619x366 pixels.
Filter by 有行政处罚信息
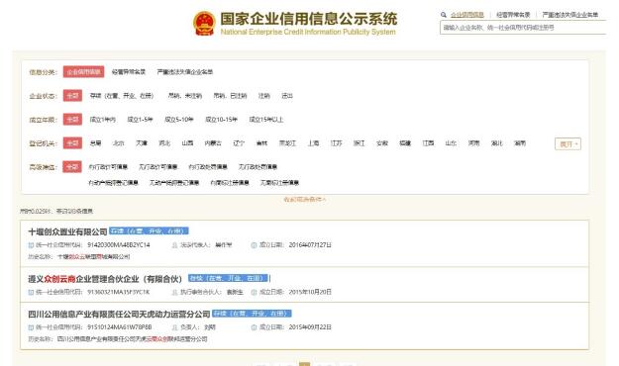point(208,167)
